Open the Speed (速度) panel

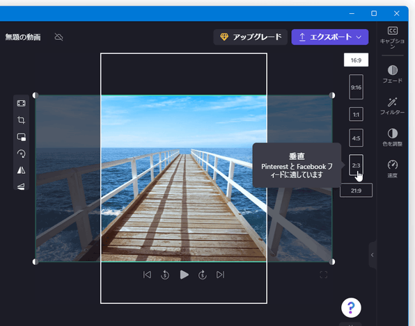coord(393,169)
